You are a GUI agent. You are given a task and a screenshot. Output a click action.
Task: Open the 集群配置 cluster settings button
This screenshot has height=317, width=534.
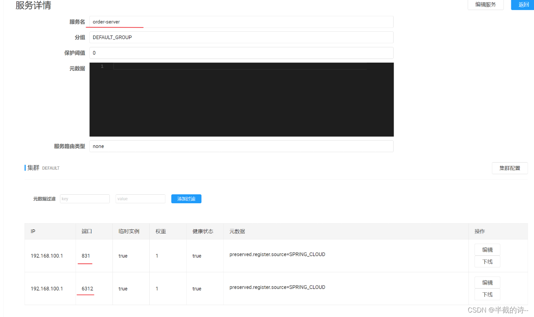510,168
